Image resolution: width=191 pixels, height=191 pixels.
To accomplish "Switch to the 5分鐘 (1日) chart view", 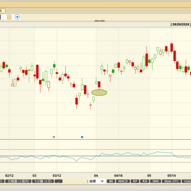I will (43, 181).
